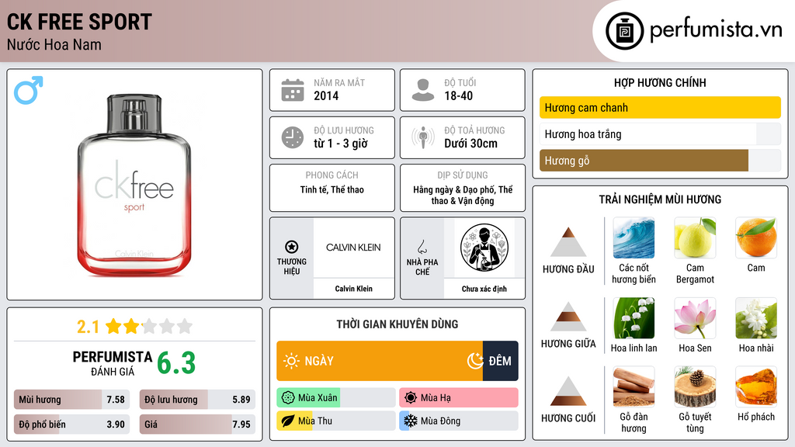Select the Mùa Đông season bar
The height and width of the screenshot is (447, 795).
(459, 421)
